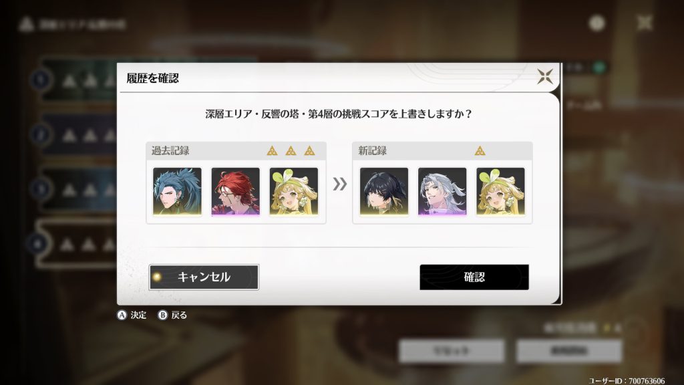Click the blurred close X in background top-right
Viewport: 684px width, 385px height.
(x=645, y=23)
